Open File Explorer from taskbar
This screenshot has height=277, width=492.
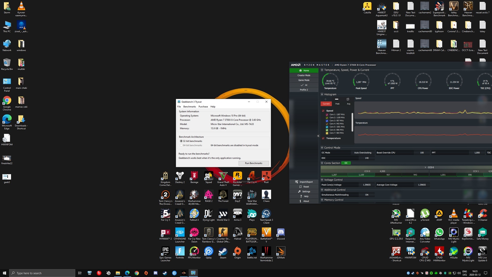[118, 273]
